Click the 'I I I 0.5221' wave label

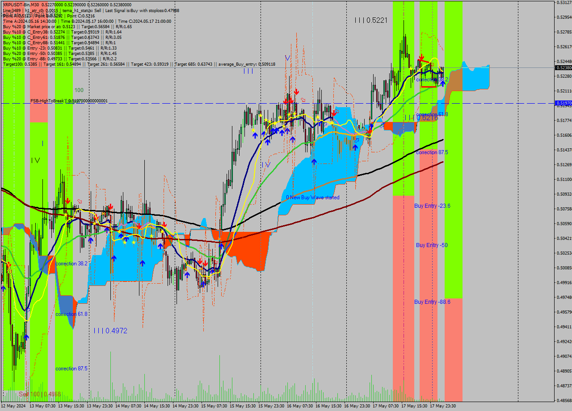click(x=370, y=20)
